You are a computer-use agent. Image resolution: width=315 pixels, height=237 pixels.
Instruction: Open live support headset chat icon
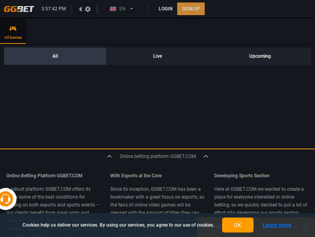[6, 199]
